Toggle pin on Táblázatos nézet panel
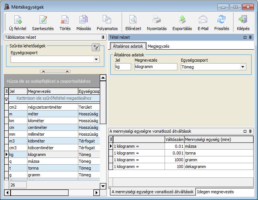The image size is (258, 200). point(103,37)
